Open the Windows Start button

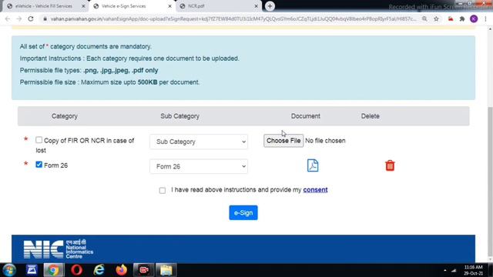click(x=9, y=270)
